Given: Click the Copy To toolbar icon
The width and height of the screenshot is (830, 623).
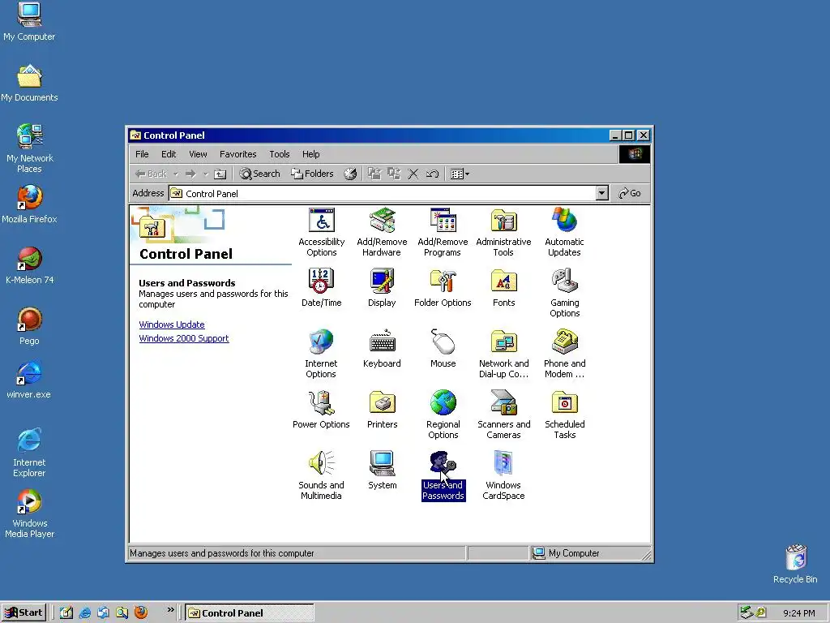Looking at the screenshot, I should 393,174.
